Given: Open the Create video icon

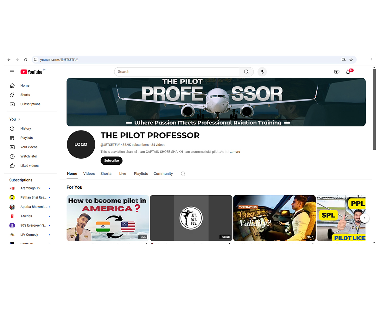Looking at the screenshot, I should pyautogui.click(x=337, y=72).
